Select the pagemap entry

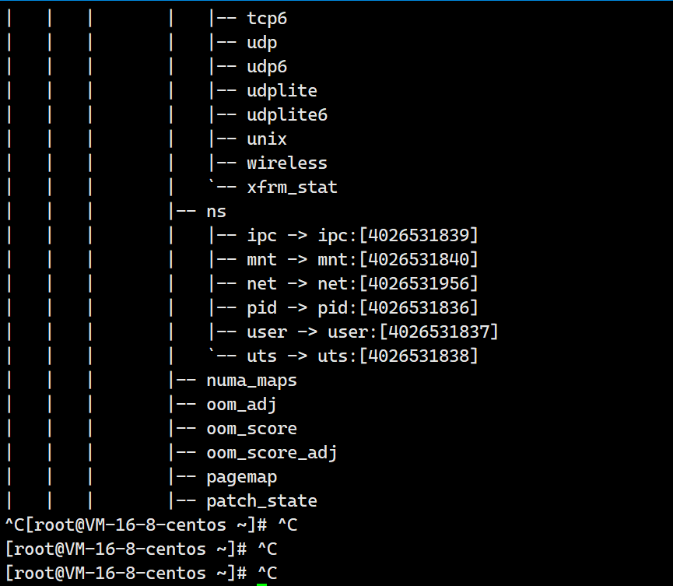[x=242, y=477]
